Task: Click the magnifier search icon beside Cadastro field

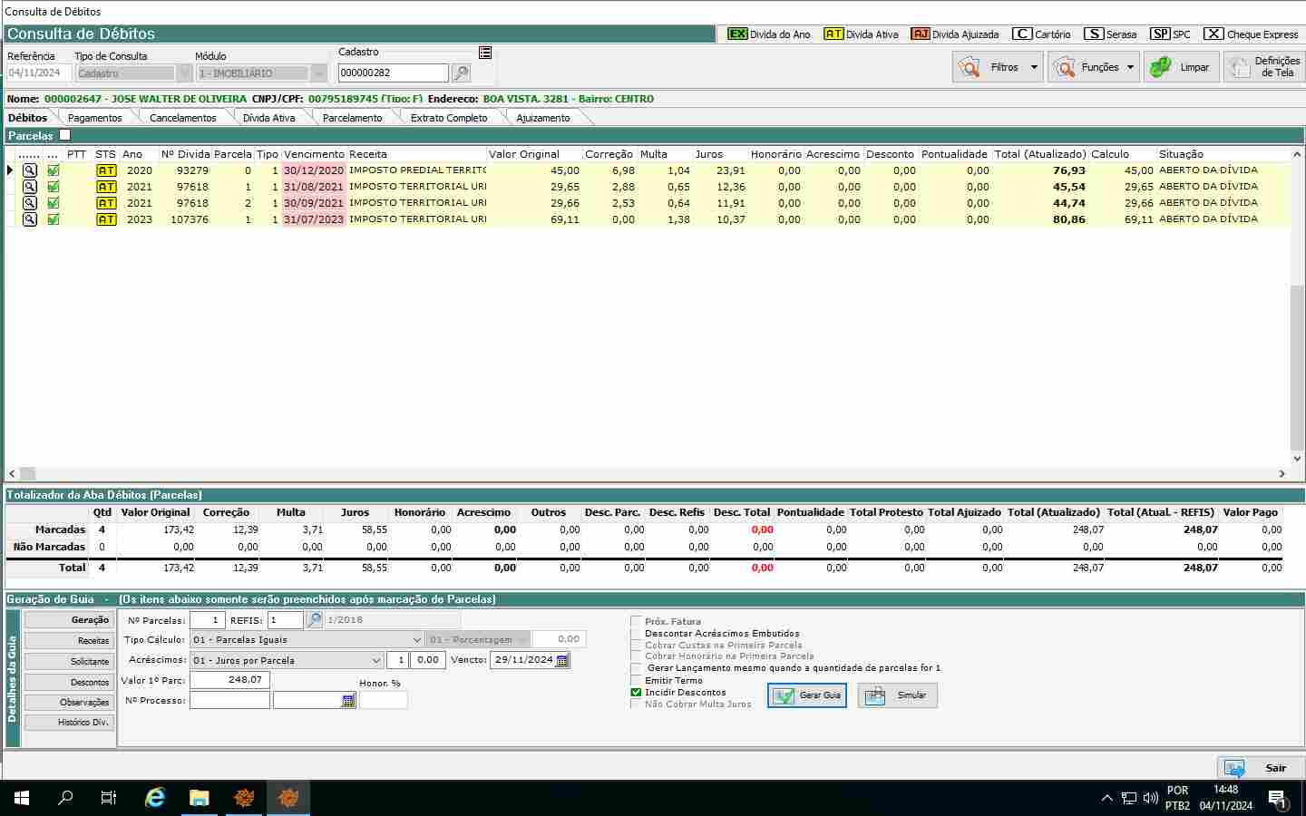Action: 461,73
